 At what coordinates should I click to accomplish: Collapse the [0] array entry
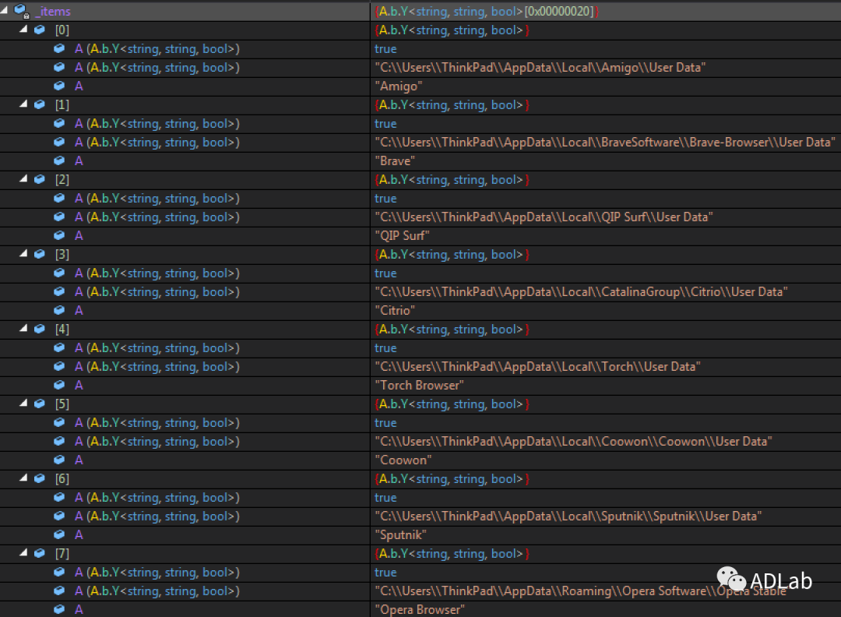click(23, 30)
